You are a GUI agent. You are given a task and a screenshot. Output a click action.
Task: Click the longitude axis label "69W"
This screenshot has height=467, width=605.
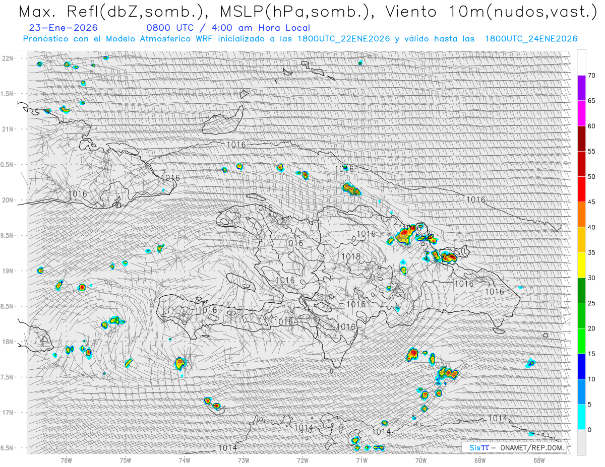coord(480,460)
